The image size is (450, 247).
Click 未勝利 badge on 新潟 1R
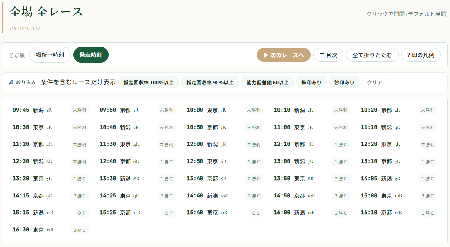[x=80, y=110]
